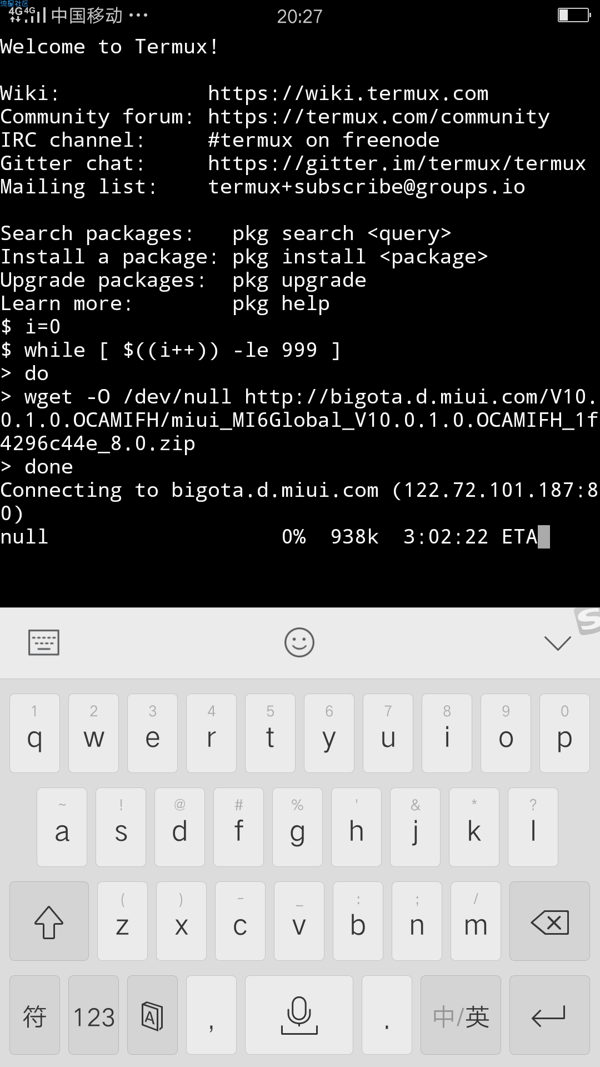Screen dimensions: 600x1067
Task: Tap the period key
Action: tap(387, 1015)
